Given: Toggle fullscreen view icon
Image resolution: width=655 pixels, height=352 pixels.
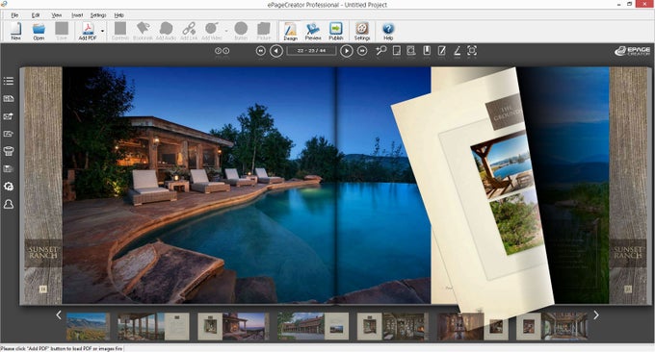Looking at the screenshot, I should 472,50.
